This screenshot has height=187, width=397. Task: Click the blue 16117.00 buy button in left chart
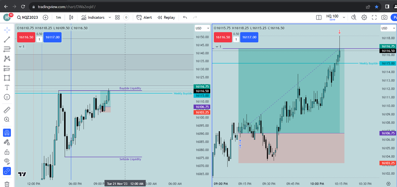[x=53, y=37]
